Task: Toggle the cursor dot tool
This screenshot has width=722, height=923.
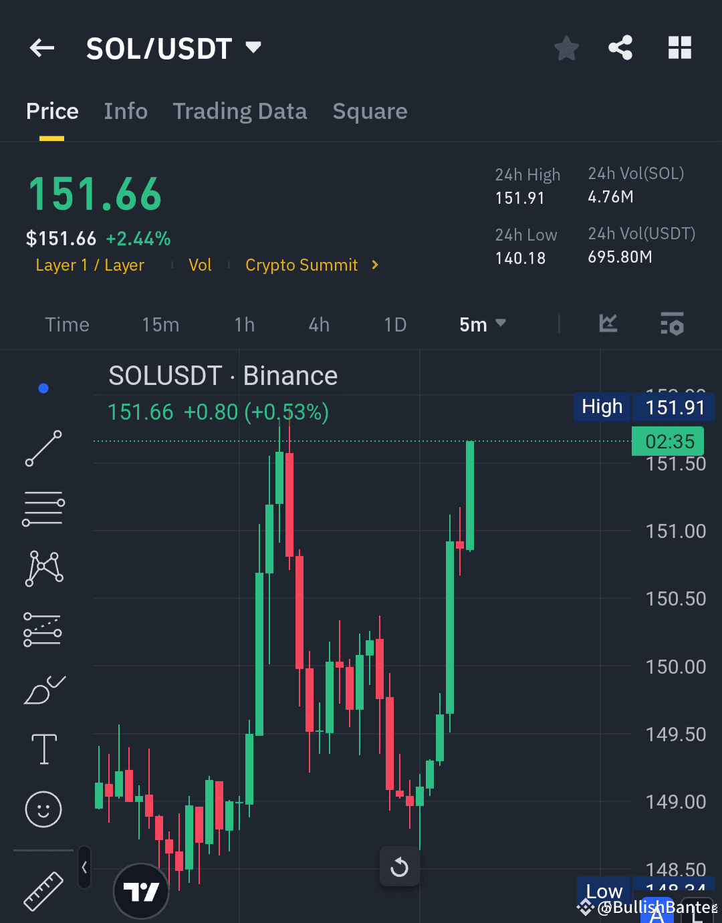Action: pos(43,388)
